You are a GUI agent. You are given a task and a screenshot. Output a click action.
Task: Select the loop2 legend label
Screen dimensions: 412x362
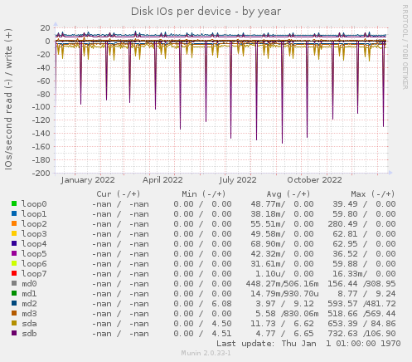[x=34, y=224]
